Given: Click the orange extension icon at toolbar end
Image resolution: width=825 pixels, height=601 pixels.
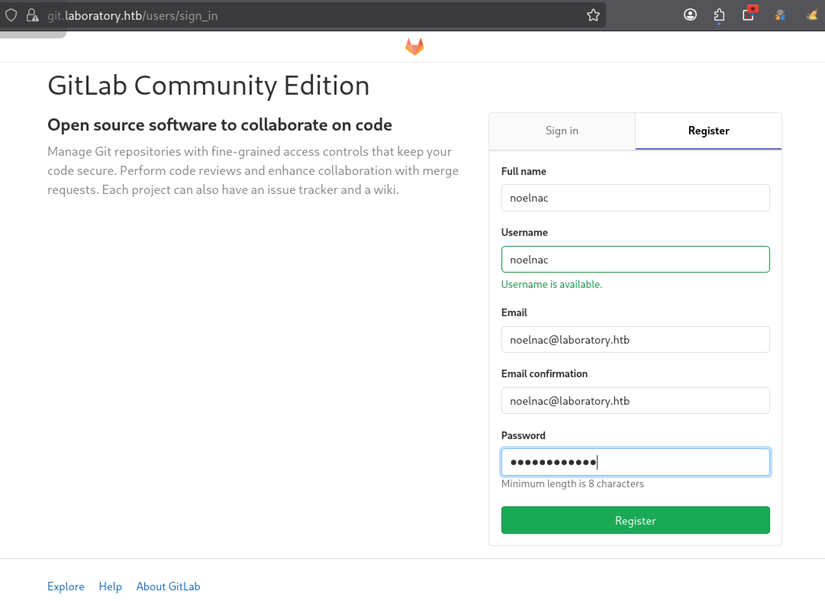Looking at the screenshot, I should 812,15.
